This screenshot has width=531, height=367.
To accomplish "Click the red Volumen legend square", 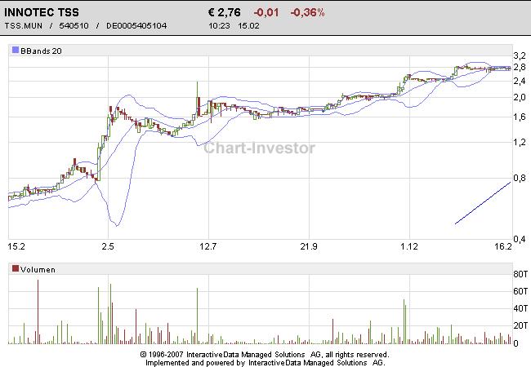I will tap(15, 268).
